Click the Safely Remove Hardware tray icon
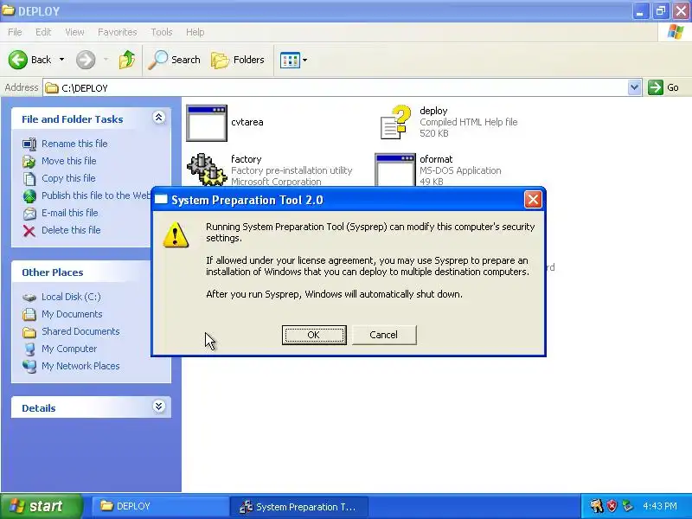Viewport: 692px width, 519px height. click(x=627, y=506)
